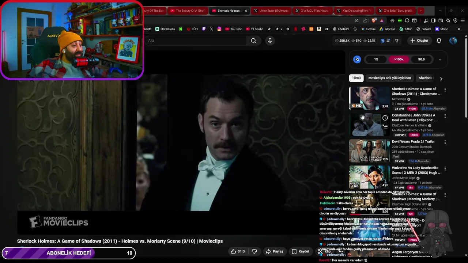Select Movieclips adlı yükleyiciden chip

389,78
